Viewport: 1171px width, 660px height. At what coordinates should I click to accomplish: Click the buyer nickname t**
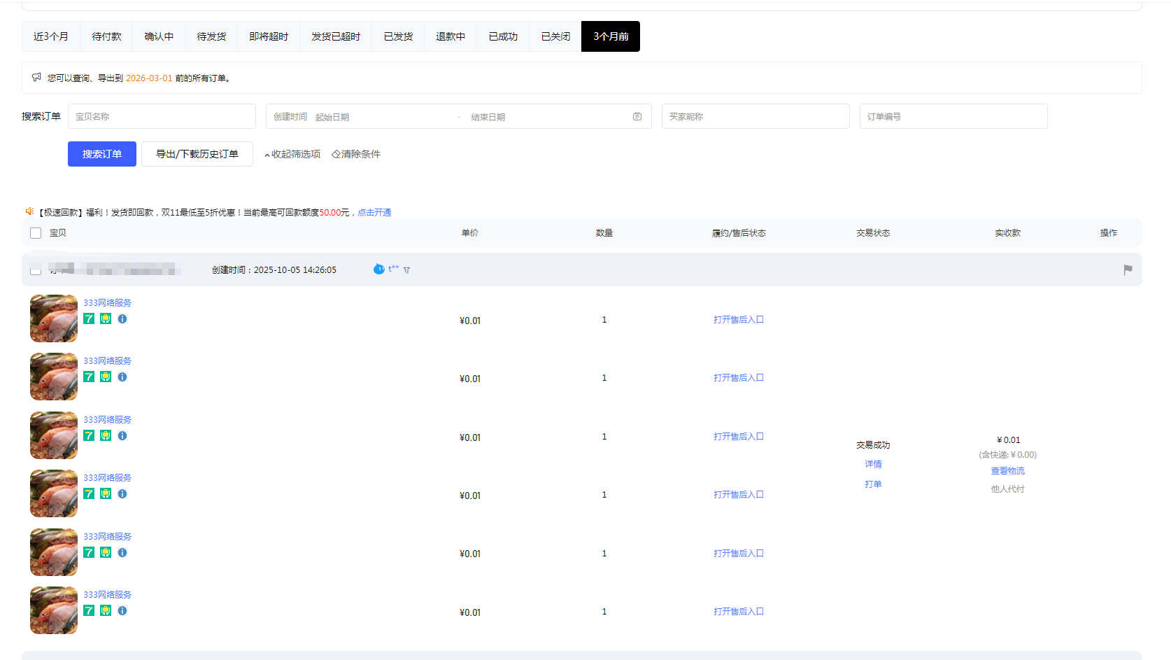[394, 268]
